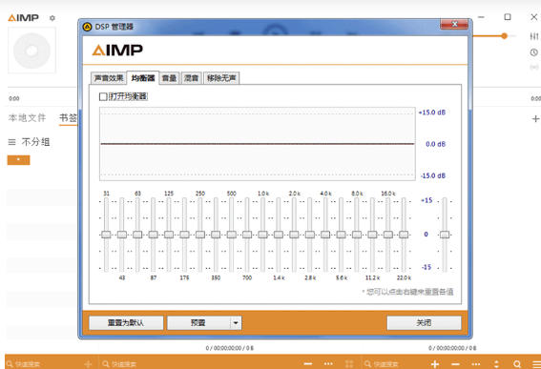Click the up-down sort arrows in the bottom bar
The image size is (541, 369).
point(496,364)
